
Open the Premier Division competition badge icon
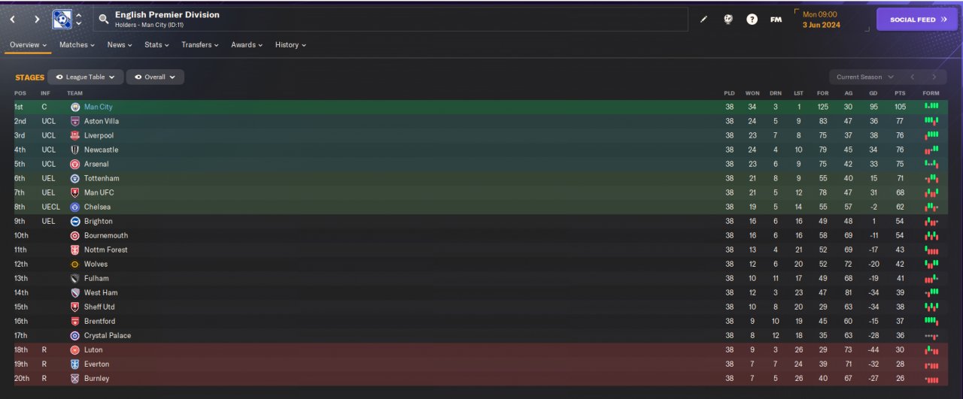[62, 19]
